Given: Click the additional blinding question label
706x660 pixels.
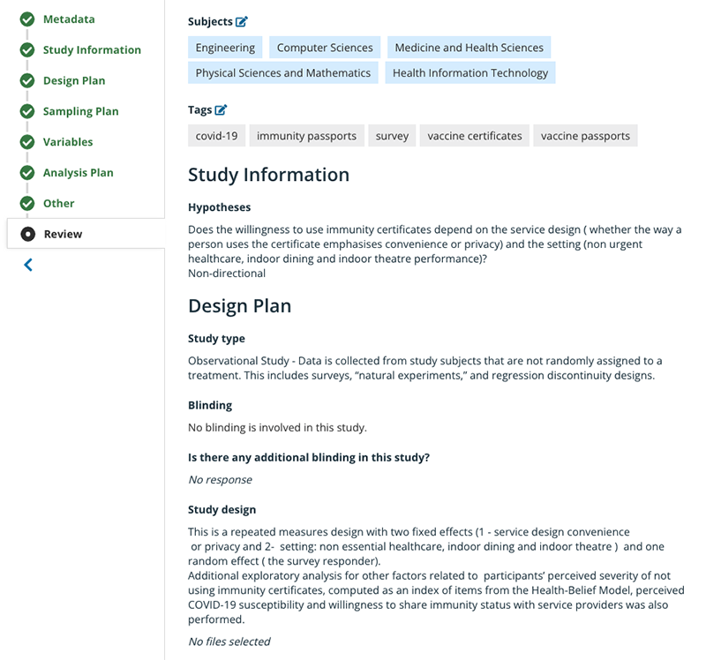Looking at the screenshot, I should (309, 457).
